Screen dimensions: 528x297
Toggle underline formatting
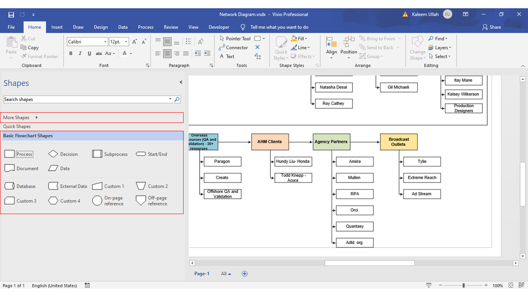click(x=90, y=53)
